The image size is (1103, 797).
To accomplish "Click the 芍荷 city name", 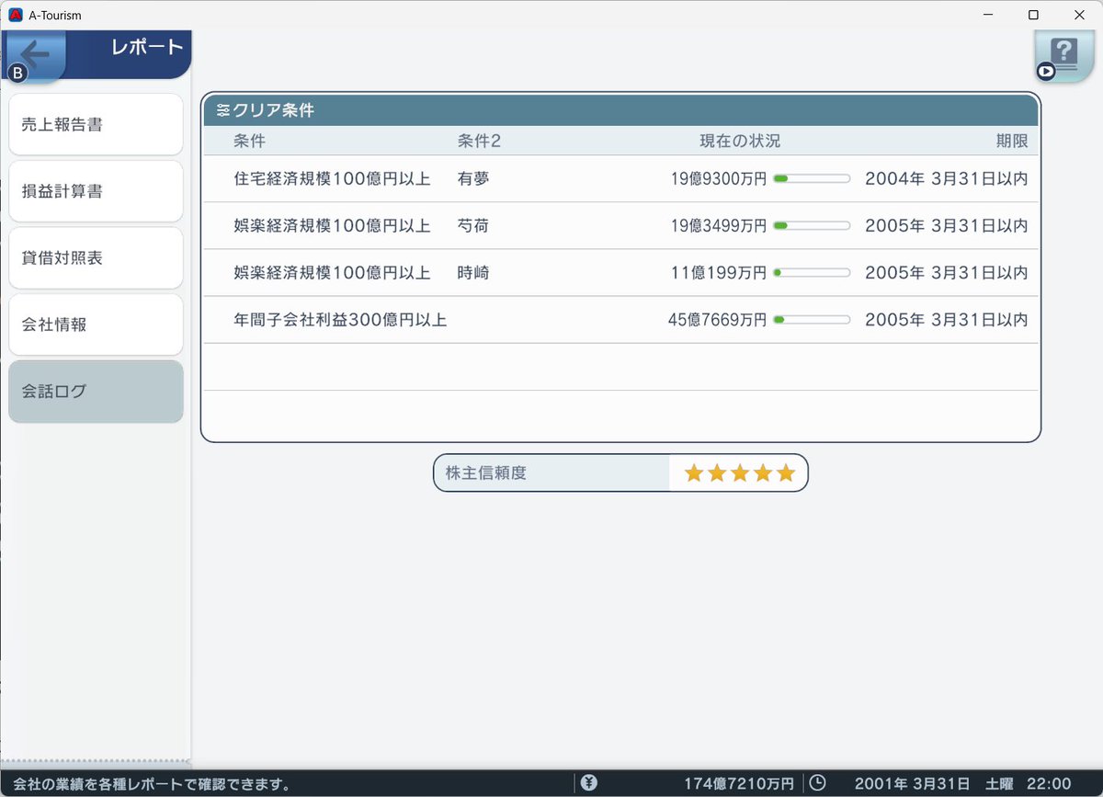I will point(473,226).
